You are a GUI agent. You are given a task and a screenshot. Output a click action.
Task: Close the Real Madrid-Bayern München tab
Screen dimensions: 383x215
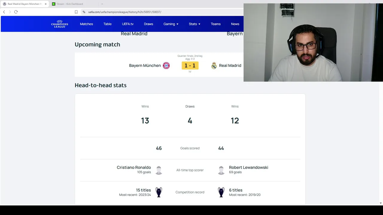pos(45,4)
